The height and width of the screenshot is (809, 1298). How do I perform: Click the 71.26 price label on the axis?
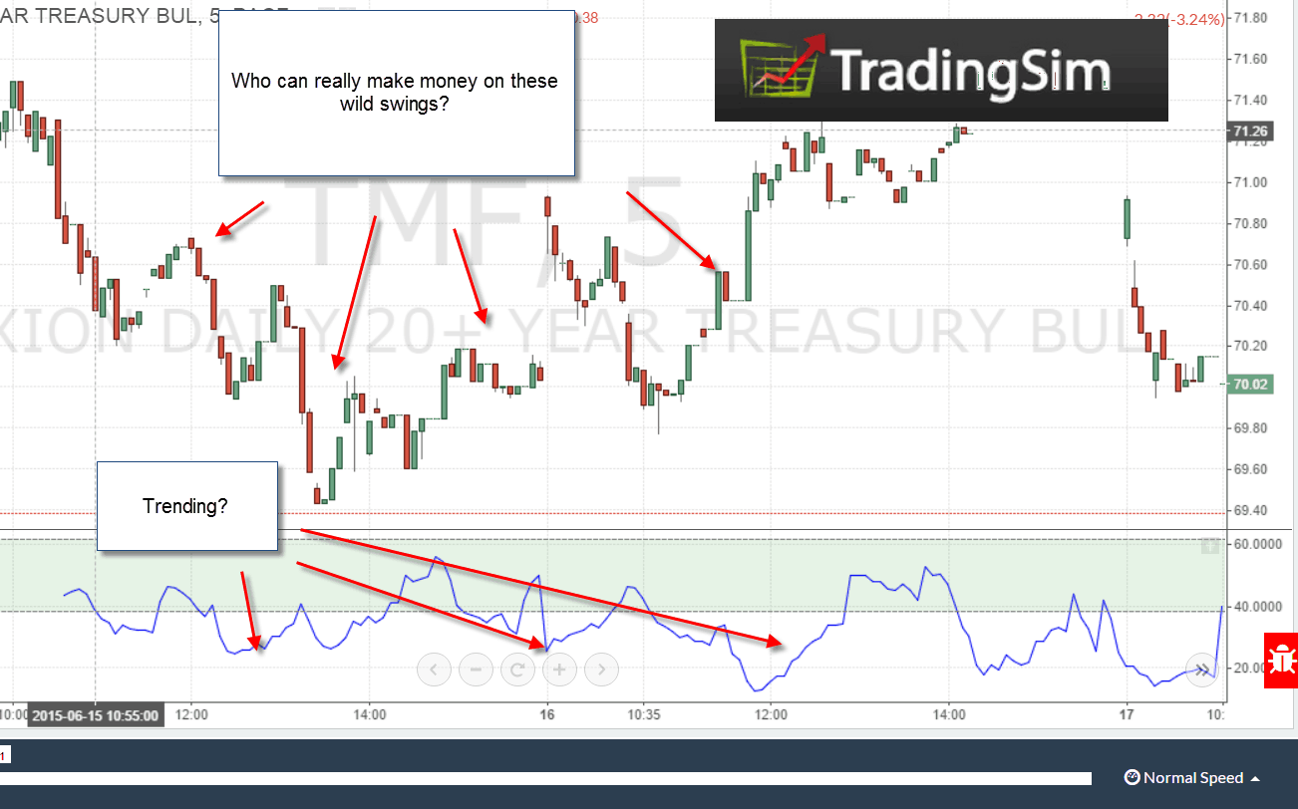point(1250,131)
